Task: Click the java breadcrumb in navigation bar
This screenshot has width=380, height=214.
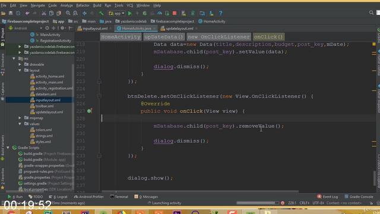Action: pos(106,21)
